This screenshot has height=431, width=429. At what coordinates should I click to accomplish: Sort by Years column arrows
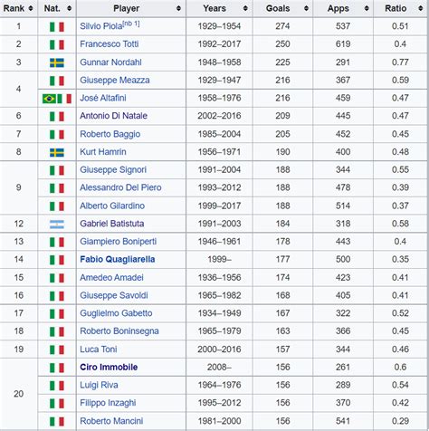[x=245, y=8]
